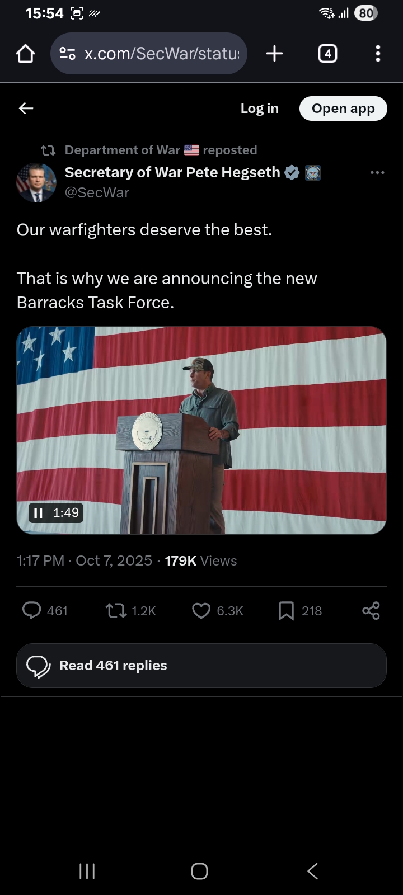
Task: Open the post's more options menu
Action: [377, 172]
